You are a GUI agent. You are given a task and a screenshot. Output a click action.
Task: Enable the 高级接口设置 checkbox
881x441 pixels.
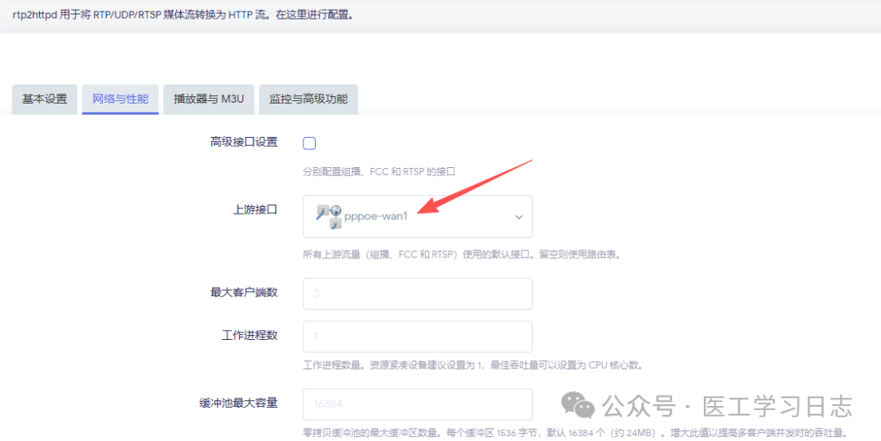pyautogui.click(x=309, y=143)
